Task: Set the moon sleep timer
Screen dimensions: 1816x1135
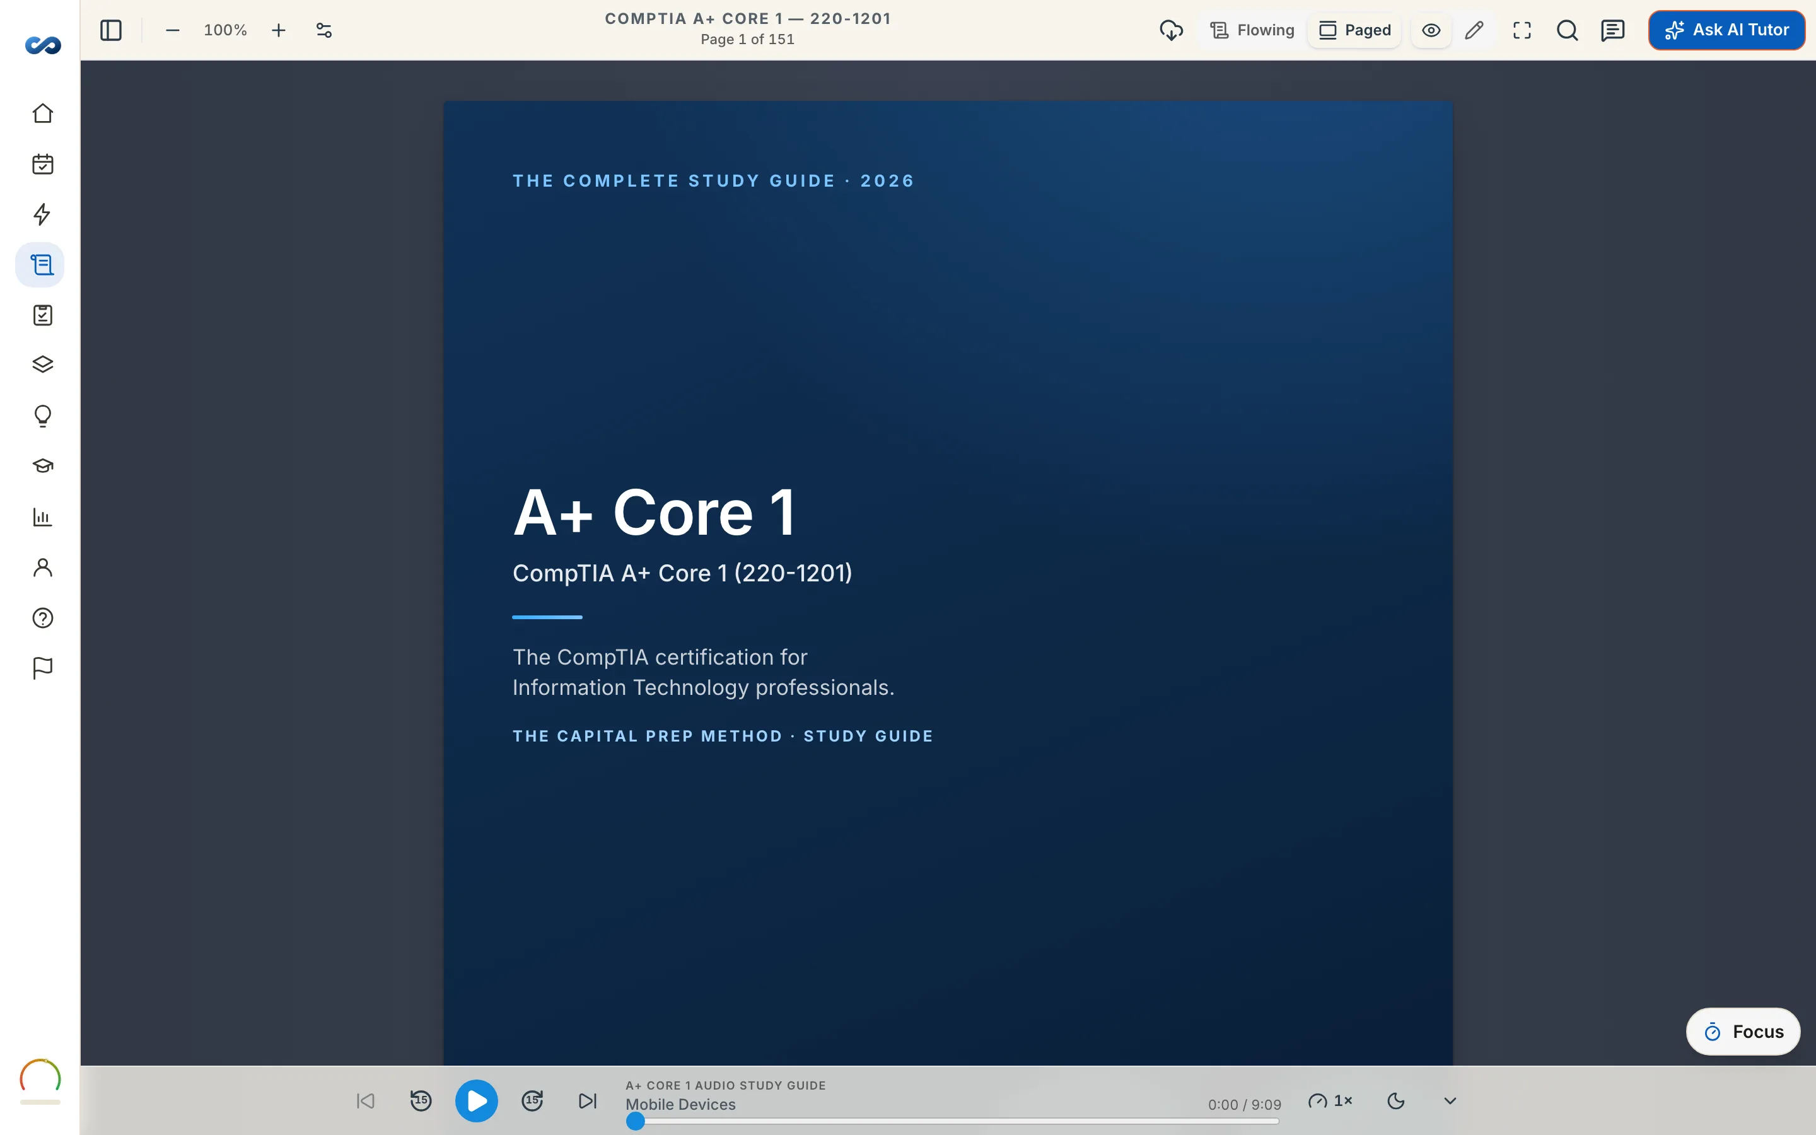Action: click(1396, 1101)
